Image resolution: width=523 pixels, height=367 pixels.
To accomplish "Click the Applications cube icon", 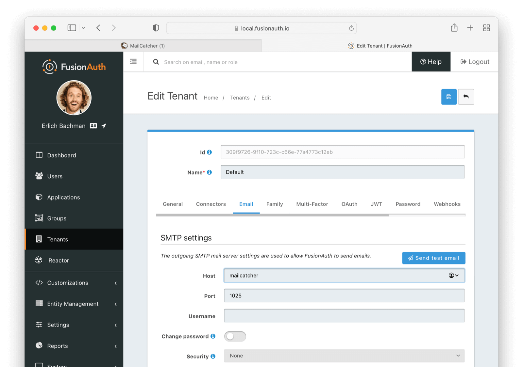I will click(x=39, y=197).
